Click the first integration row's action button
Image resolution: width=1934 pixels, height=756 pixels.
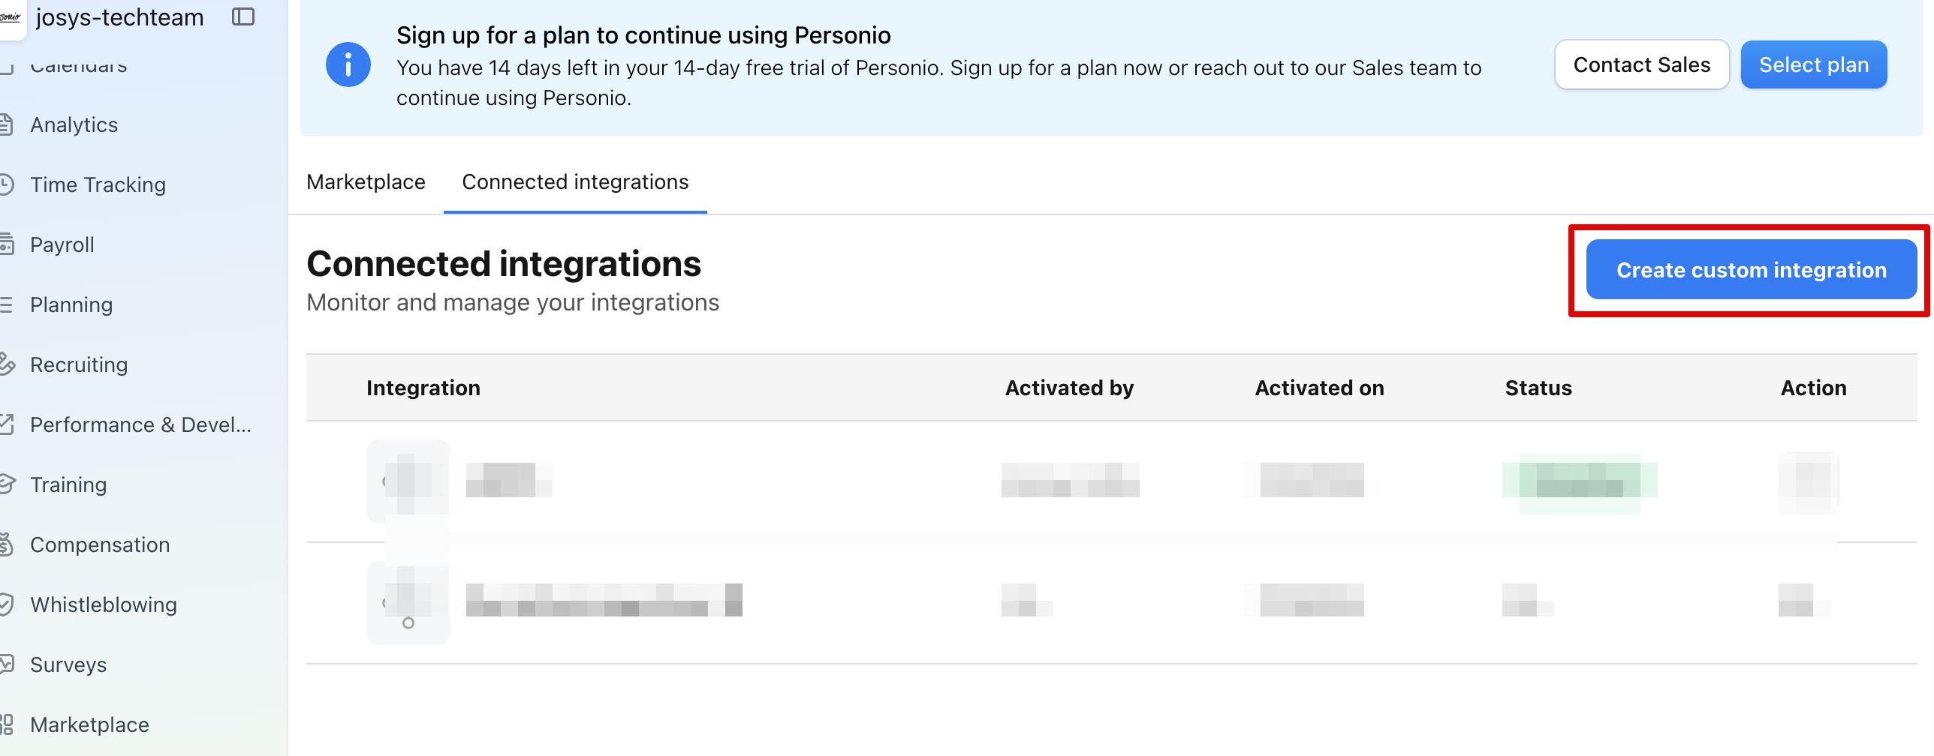tap(1809, 481)
